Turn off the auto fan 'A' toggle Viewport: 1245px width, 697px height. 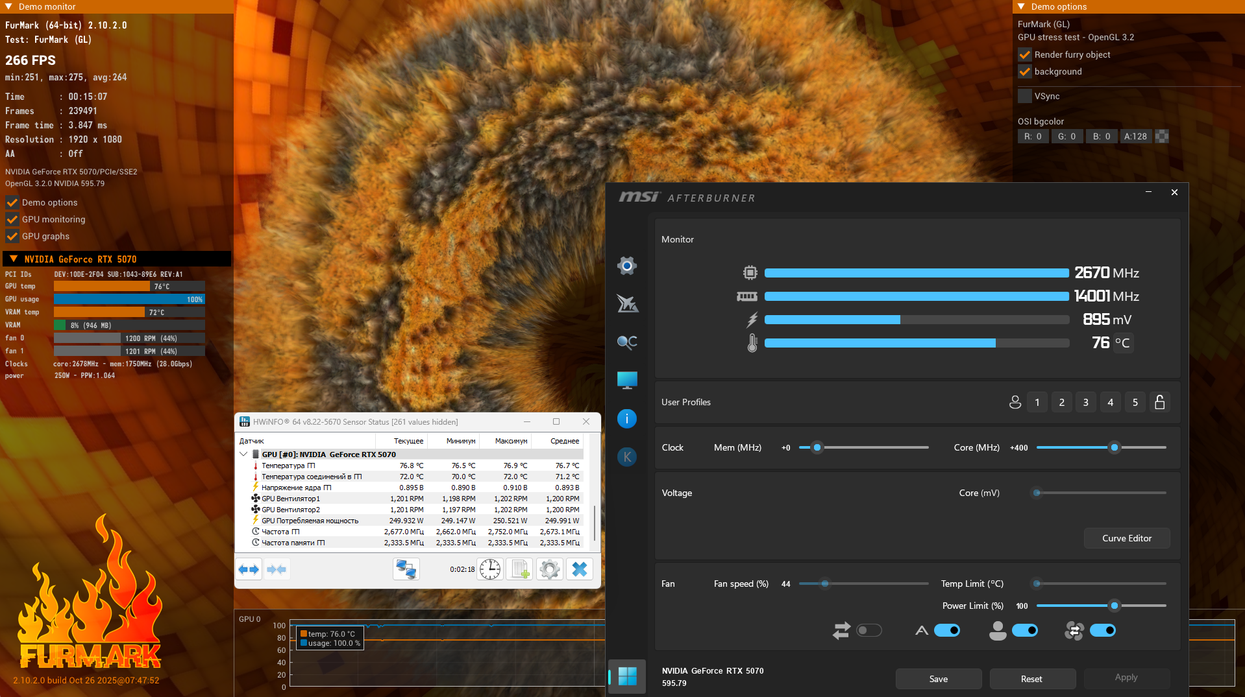947,630
